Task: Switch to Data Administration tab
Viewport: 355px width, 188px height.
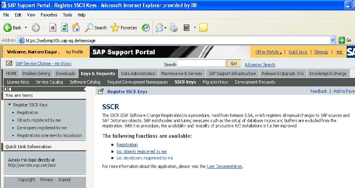Action: (x=138, y=74)
